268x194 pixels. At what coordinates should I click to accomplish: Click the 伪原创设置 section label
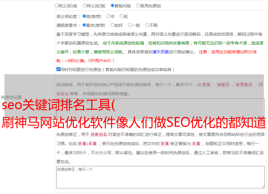click(x=11, y=97)
